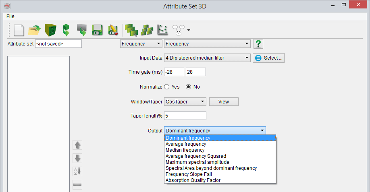
Task: Open the Window/Taper CosTaper dropdown
Action: [x=185, y=102]
